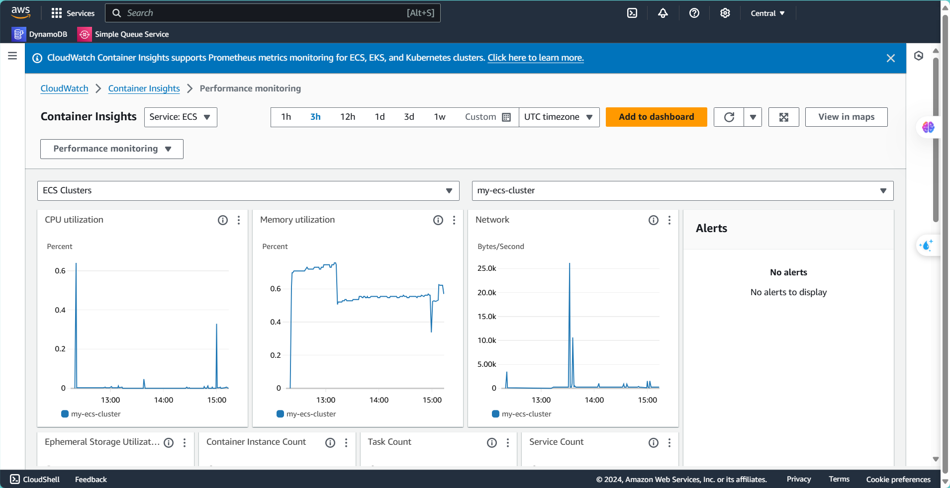950x488 pixels.
Task: Click the water drop floating extension icon
Action: coord(927,245)
